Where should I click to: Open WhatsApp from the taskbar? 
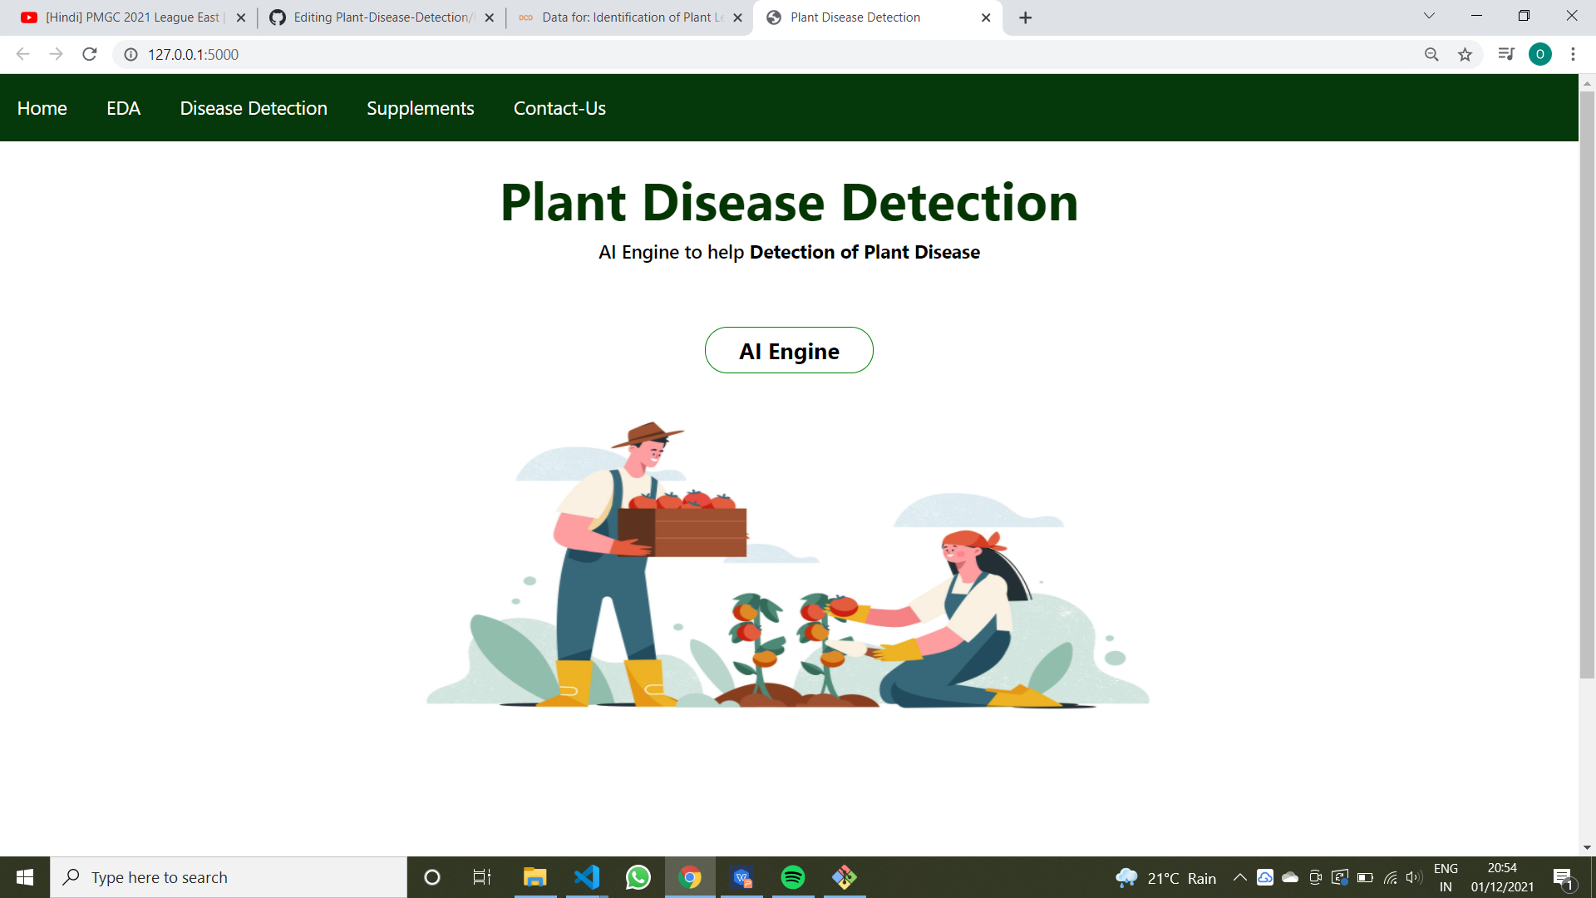coord(638,876)
